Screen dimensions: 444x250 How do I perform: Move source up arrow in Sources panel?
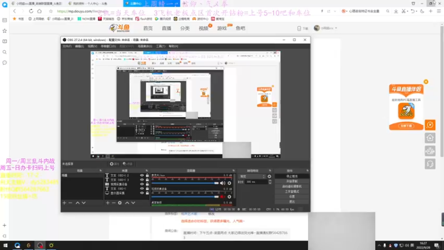point(127,203)
